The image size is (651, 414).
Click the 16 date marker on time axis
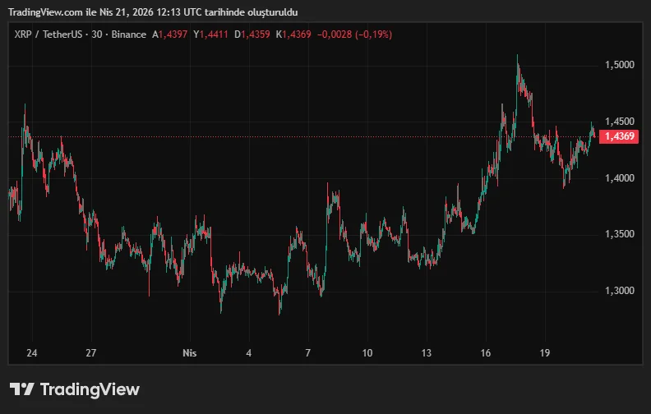[x=487, y=353]
